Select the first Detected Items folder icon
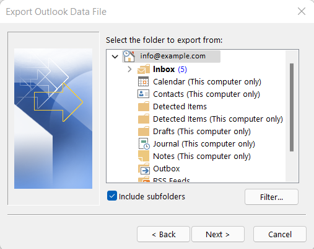The width and height of the screenshot is (314, 249). coord(144,106)
